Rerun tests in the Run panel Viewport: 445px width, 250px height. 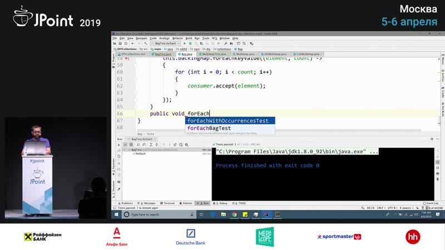tap(118, 144)
